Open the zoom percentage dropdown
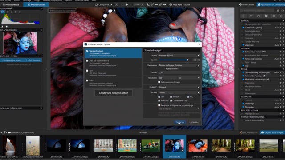This screenshot has width=285, height=160. (x=142, y=4)
